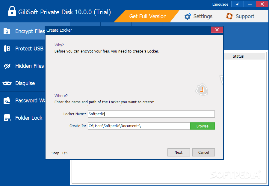Viewport: 269px width, 186px height.
Task: Click the Disguise mask icon
Action: (x=7, y=83)
